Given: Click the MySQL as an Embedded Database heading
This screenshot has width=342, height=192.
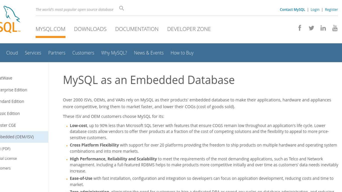Looking at the screenshot, I should coord(149,80).
